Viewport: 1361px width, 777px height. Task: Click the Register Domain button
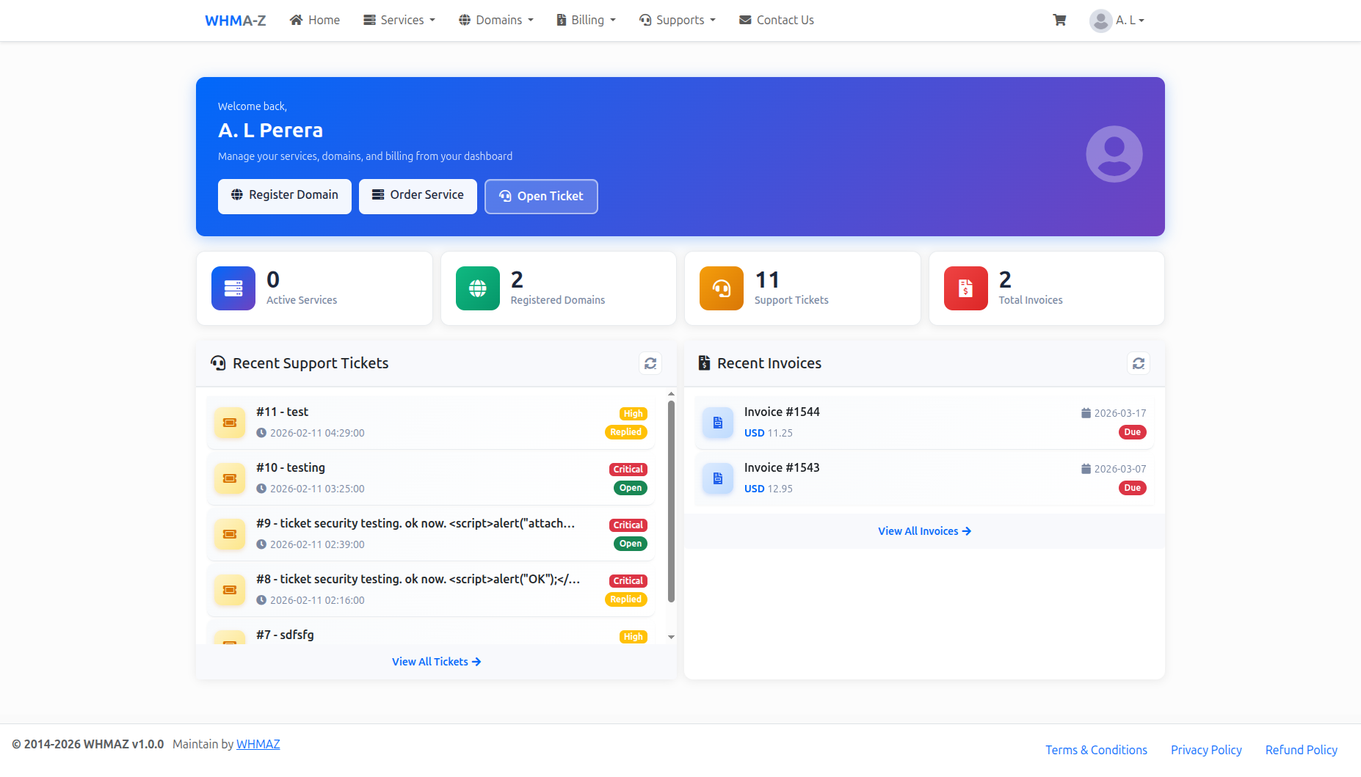pos(284,196)
